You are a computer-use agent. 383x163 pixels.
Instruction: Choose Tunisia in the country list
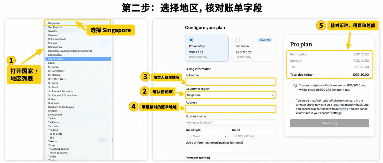pyautogui.click(x=52, y=157)
